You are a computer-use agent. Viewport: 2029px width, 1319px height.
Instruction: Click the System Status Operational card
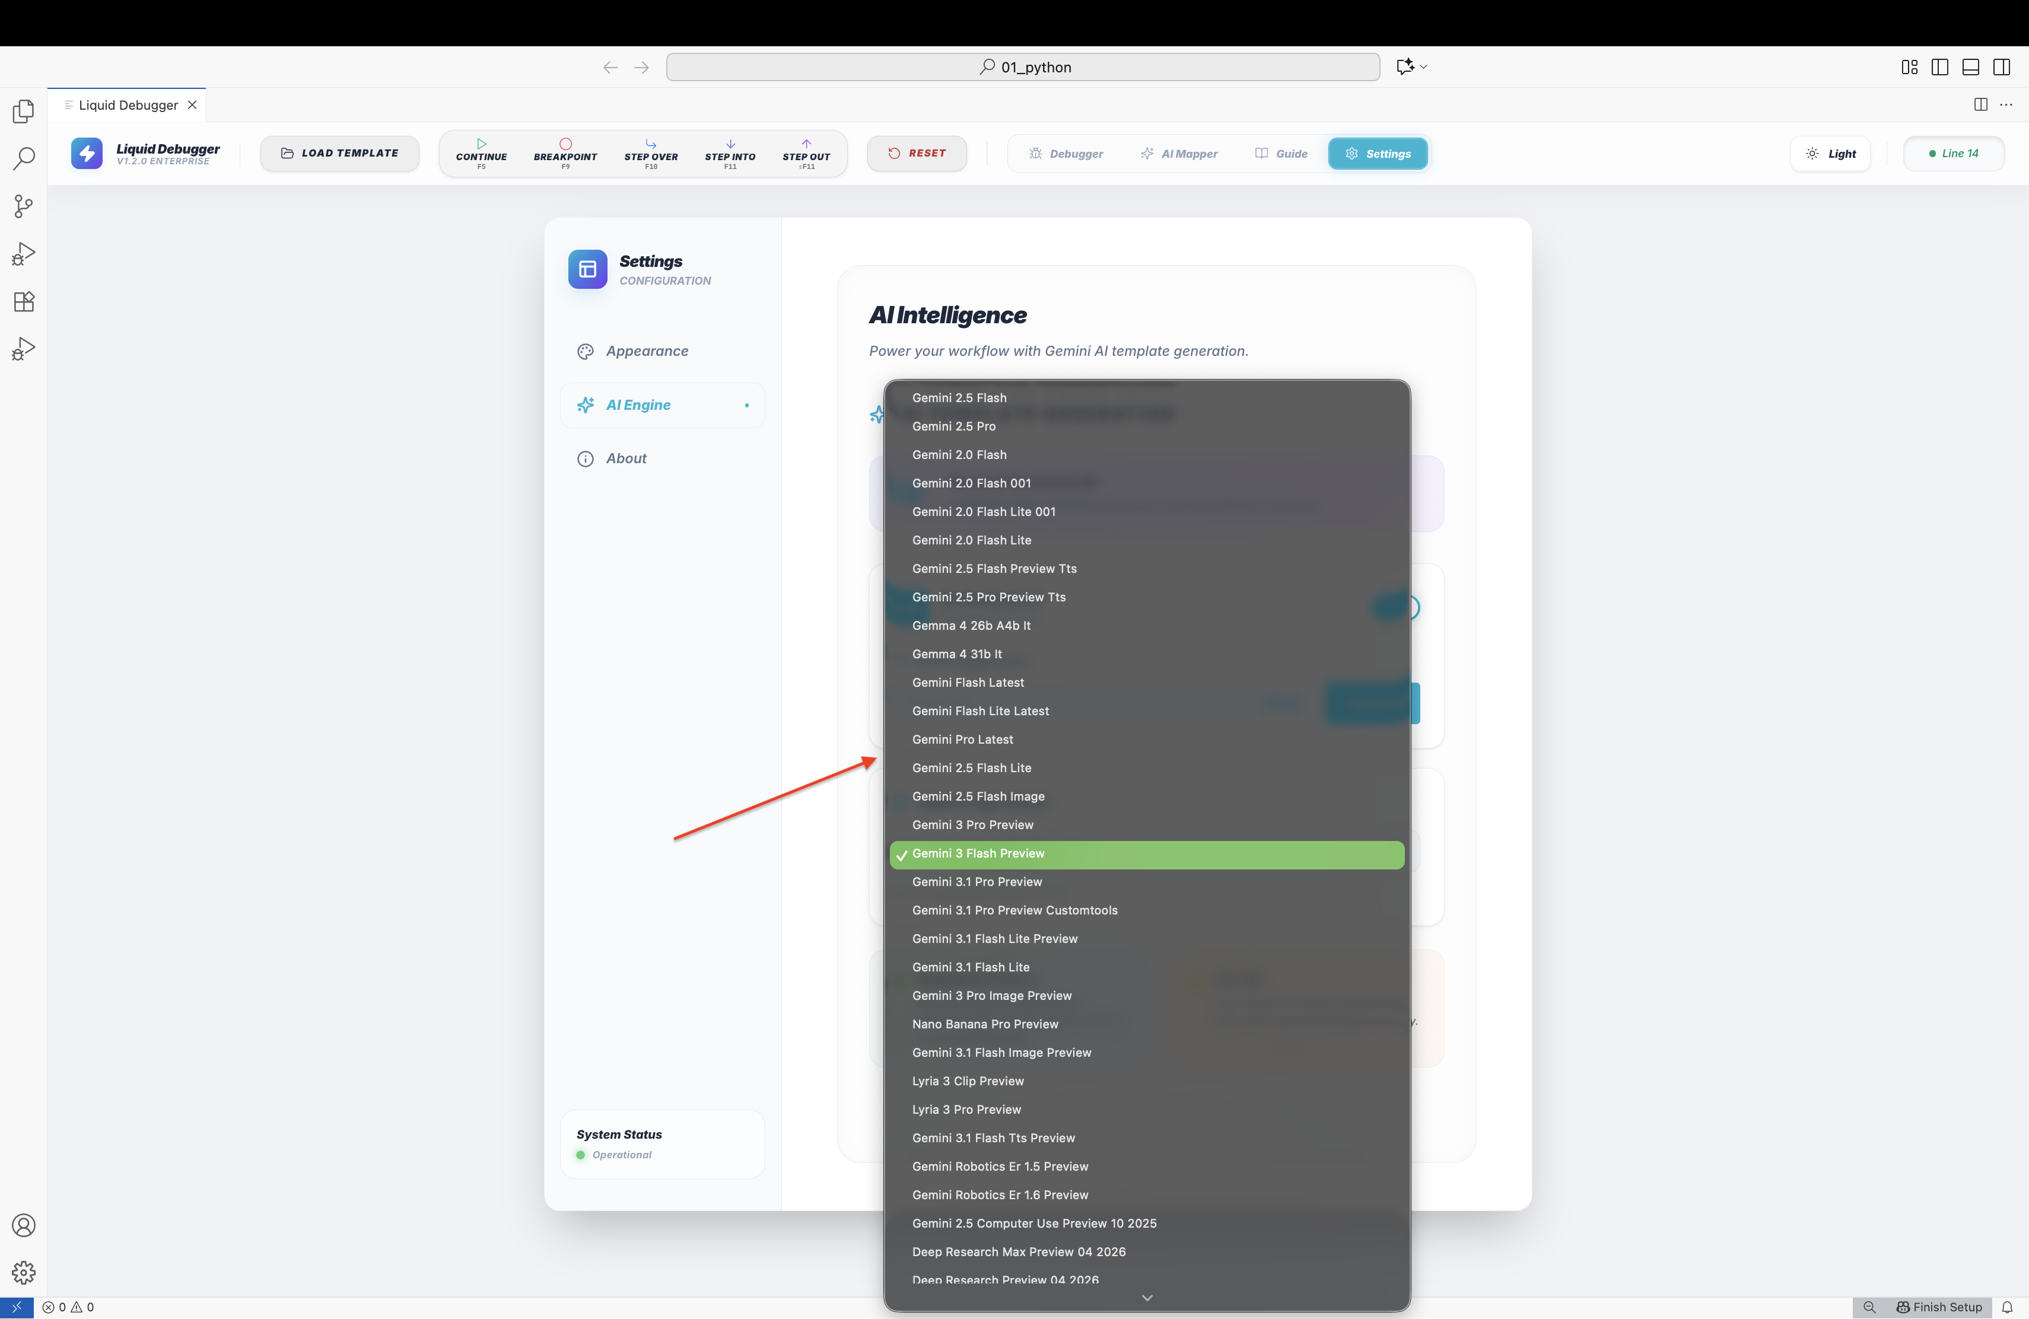click(x=663, y=1144)
